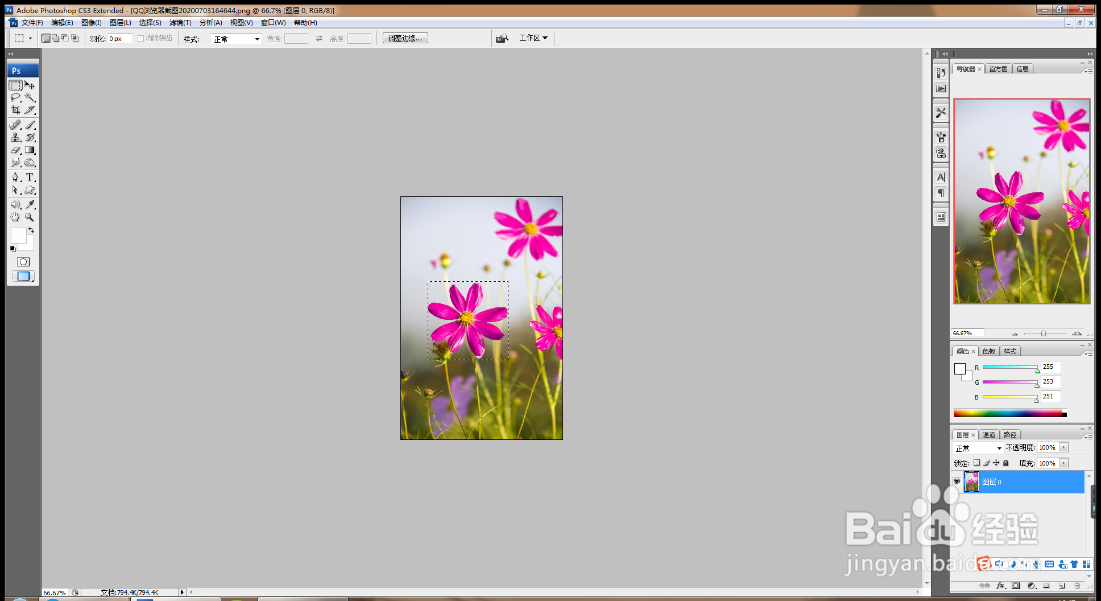The image size is (1101, 601).
Task: Open the 样式 style dropdown
Action: (x=236, y=39)
